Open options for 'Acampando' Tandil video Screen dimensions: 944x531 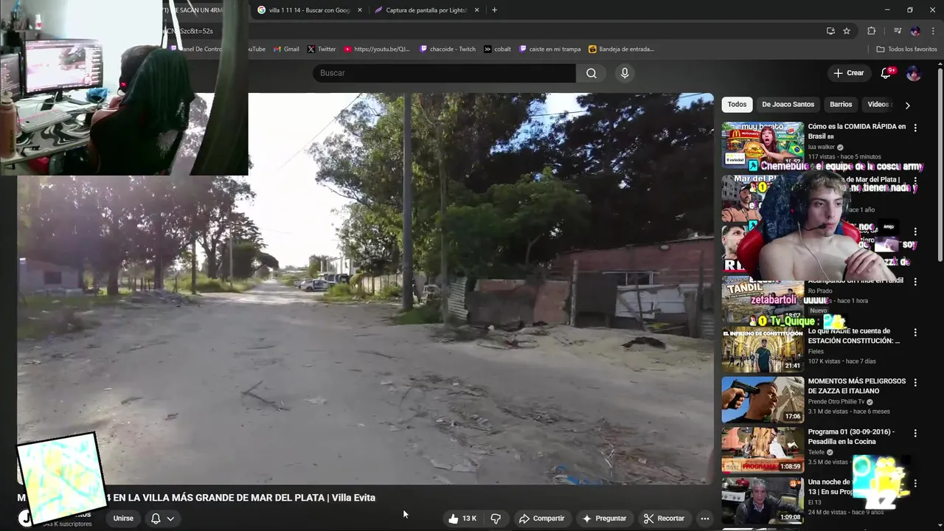tap(915, 282)
